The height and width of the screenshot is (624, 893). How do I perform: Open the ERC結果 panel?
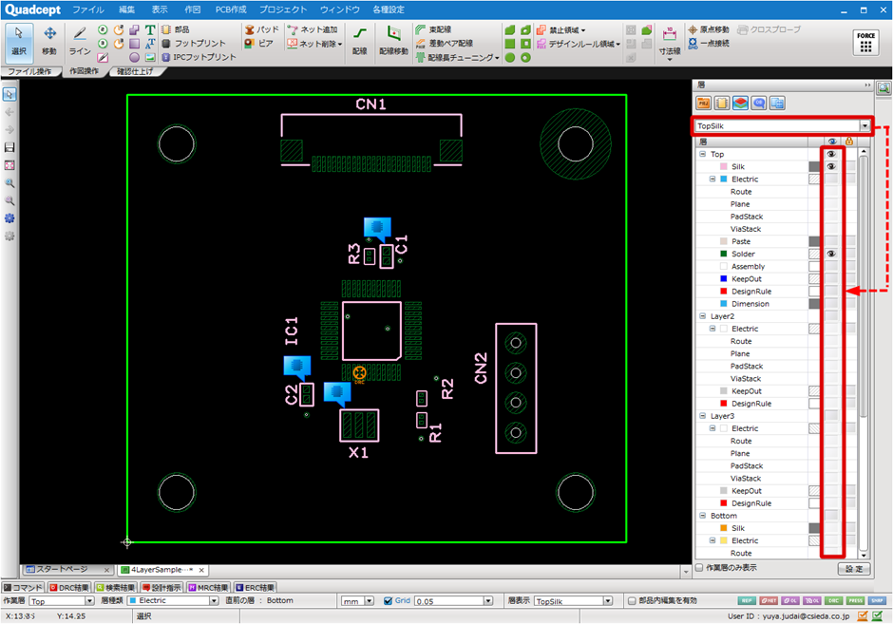coord(256,588)
